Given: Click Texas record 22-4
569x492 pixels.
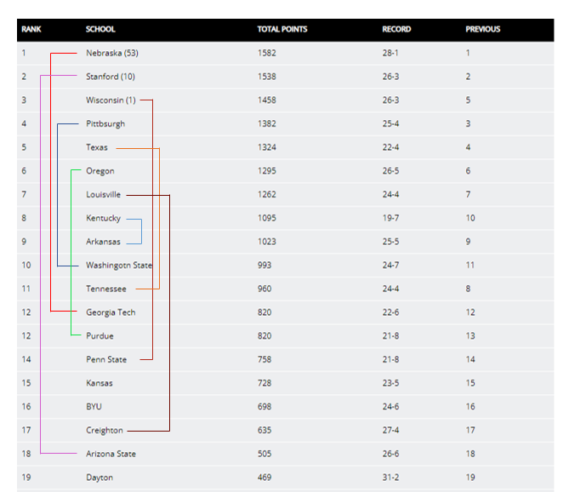Looking at the screenshot, I should point(390,147).
